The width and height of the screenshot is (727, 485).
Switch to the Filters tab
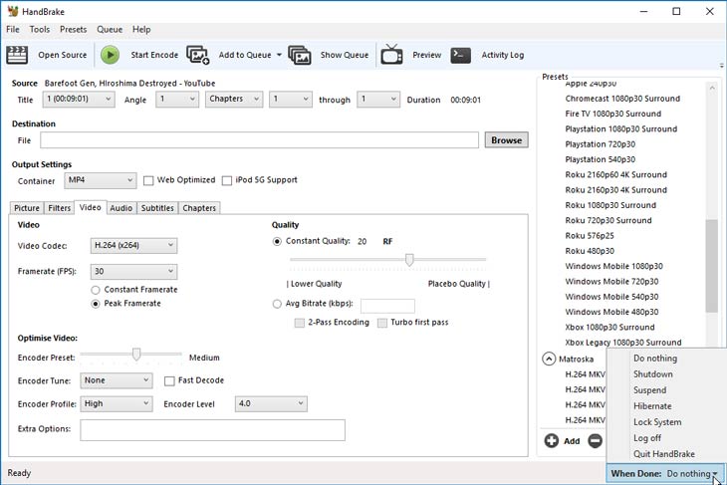point(60,208)
